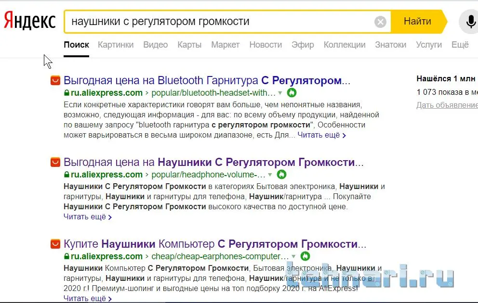Click green turbo icon next to bluetooth-headset-with result

pyautogui.click(x=292, y=92)
